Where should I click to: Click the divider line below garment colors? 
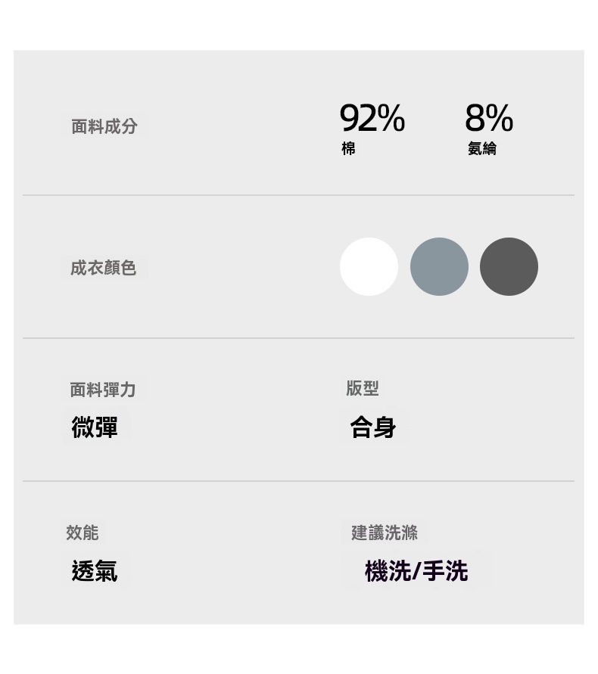[x=298, y=338]
